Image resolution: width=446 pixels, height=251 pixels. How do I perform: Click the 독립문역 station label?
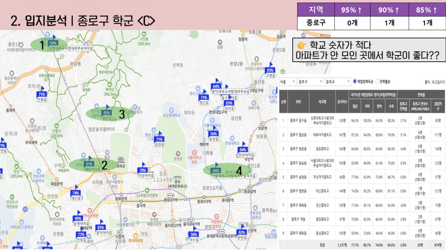57,183
